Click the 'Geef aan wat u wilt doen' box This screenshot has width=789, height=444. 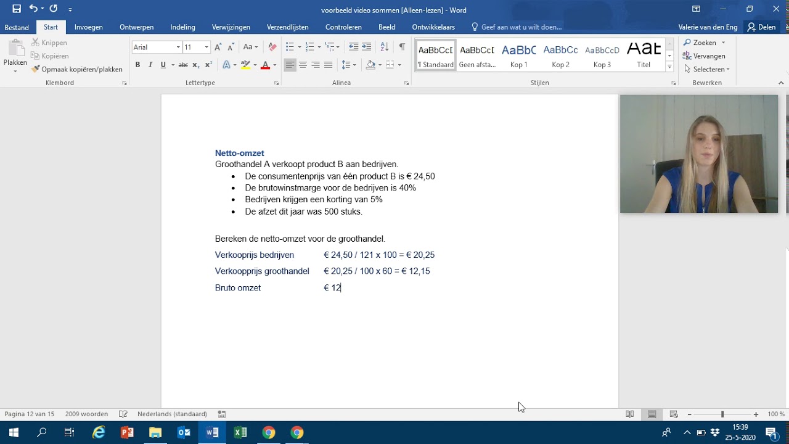coord(517,27)
